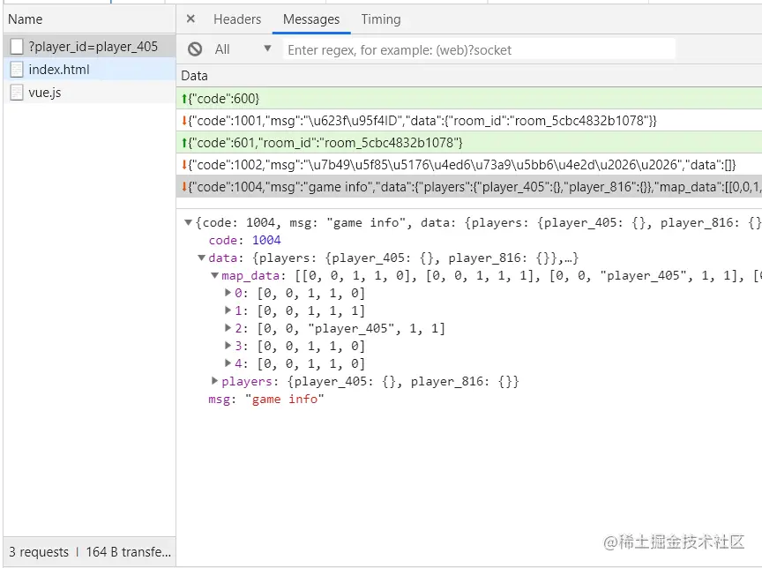The height and width of the screenshot is (568, 762).
Task: Collapse the map_data array node
Action: point(215,275)
